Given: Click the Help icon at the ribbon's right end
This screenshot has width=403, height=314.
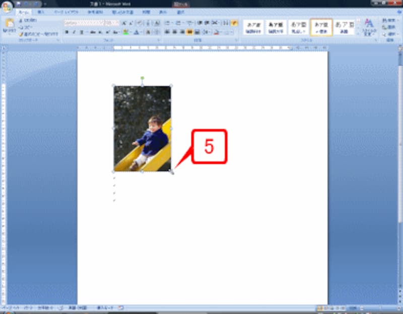Looking at the screenshot, I should click(398, 11).
